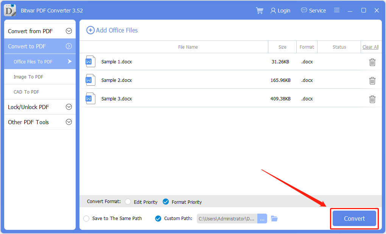Select Edit Priority convert format
This screenshot has width=386, height=234.
tap(128, 202)
